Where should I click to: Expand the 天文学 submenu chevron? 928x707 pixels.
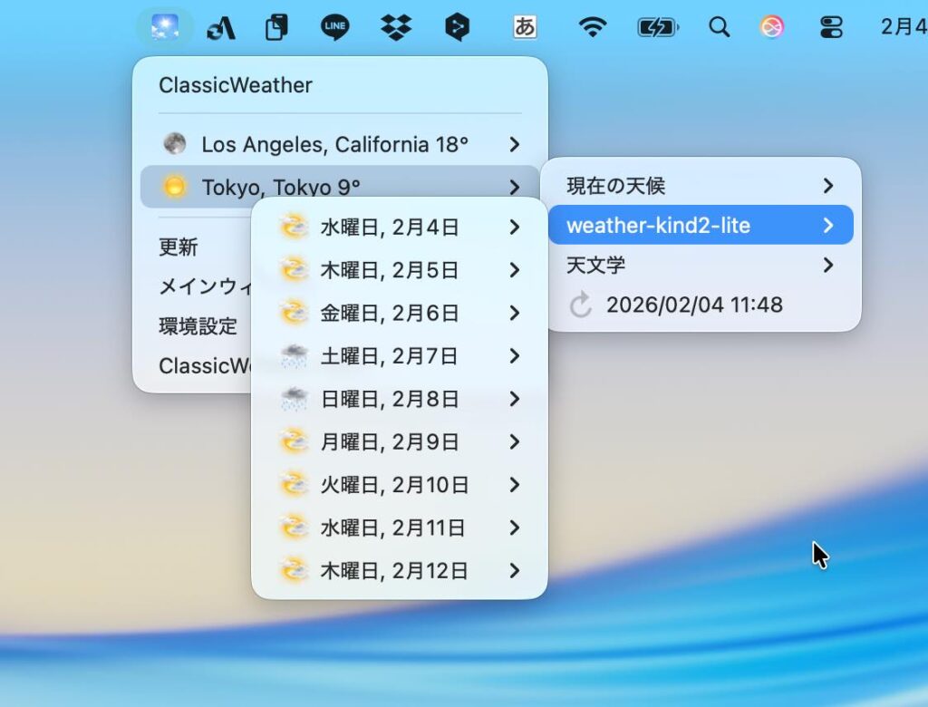pos(827,266)
